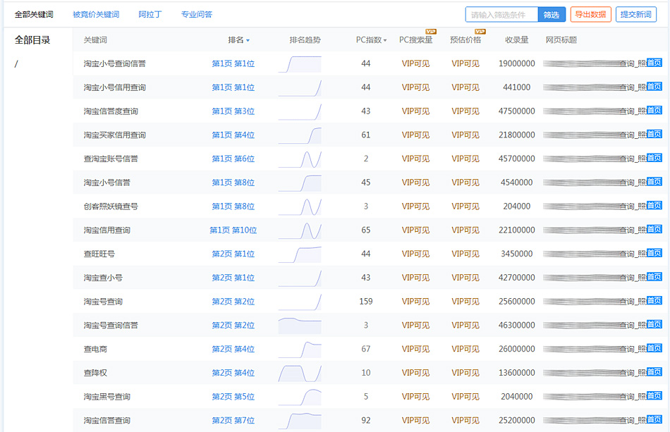Click 首页 badge in 淘宝号查询信誉 row
This screenshot has height=432, width=670.
click(654, 324)
